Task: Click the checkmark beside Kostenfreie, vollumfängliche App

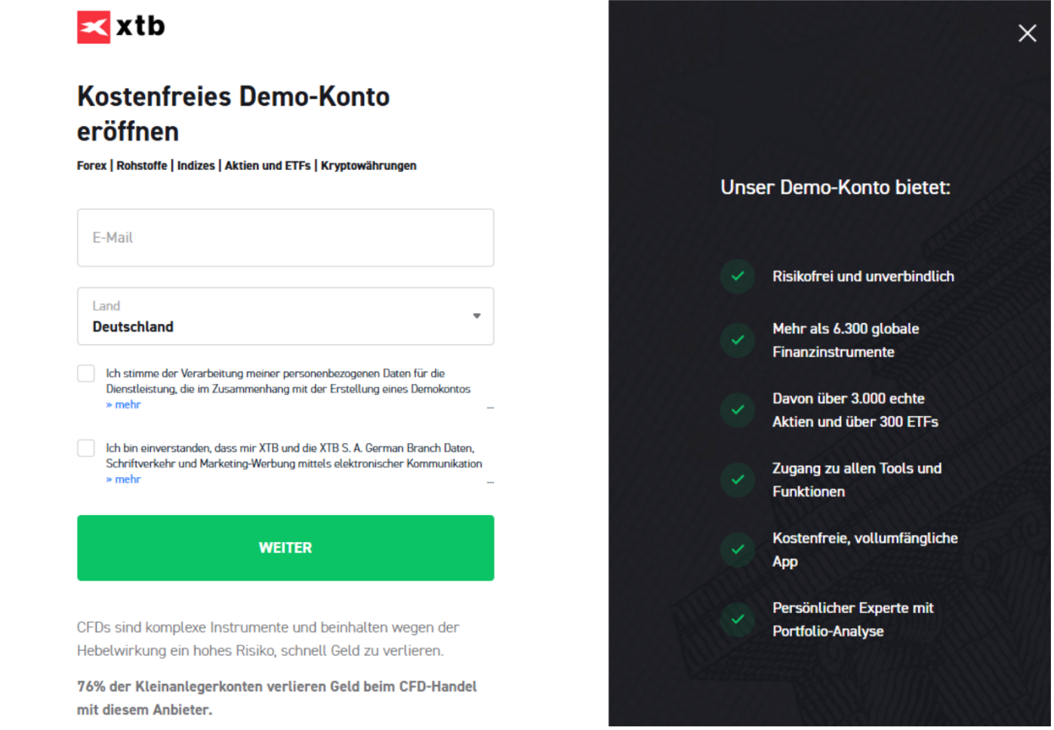Action: (738, 550)
